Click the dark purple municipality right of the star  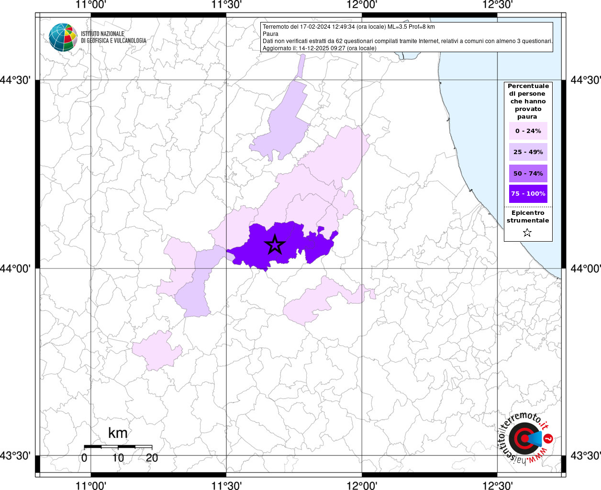point(320,246)
